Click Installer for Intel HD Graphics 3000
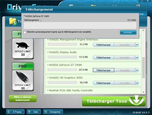 pos(125,83)
